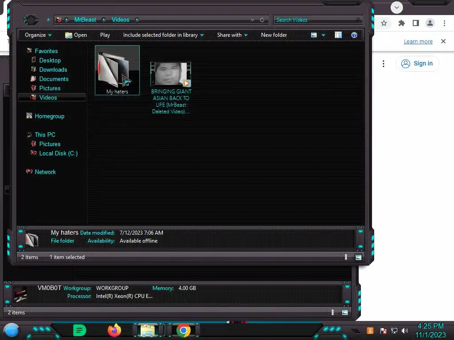Open the Explorer help icon
The image size is (454, 340).
(x=354, y=35)
